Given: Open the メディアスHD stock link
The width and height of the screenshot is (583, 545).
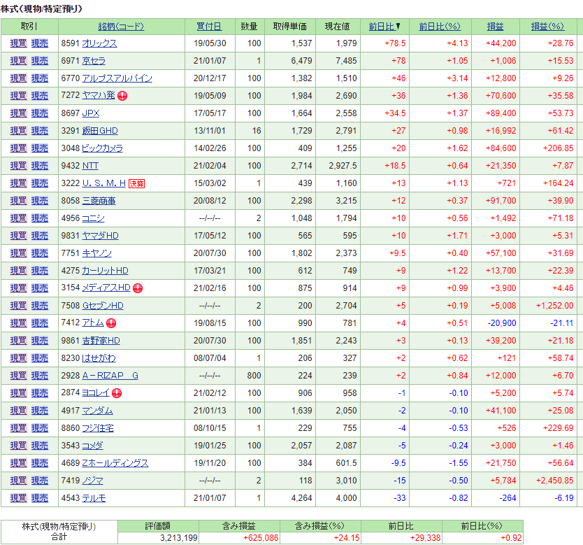Looking at the screenshot, I should point(106,288).
